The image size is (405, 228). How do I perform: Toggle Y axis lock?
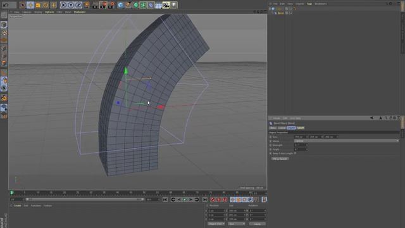coord(71,5)
